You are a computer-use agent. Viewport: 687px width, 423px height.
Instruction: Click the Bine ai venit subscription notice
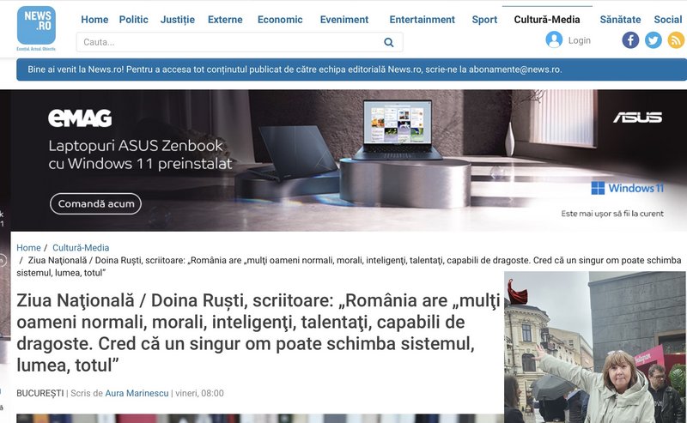(x=351, y=69)
